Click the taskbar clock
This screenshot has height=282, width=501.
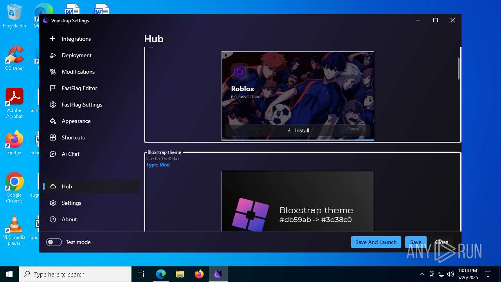468,274
